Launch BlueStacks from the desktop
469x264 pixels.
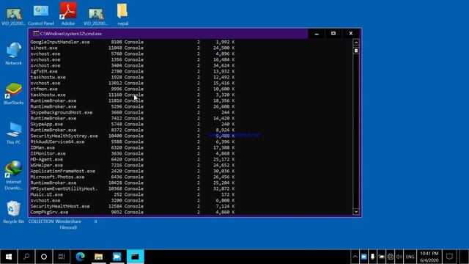pos(13,93)
